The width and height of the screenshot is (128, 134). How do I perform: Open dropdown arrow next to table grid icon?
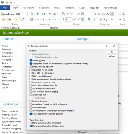[34, 19]
